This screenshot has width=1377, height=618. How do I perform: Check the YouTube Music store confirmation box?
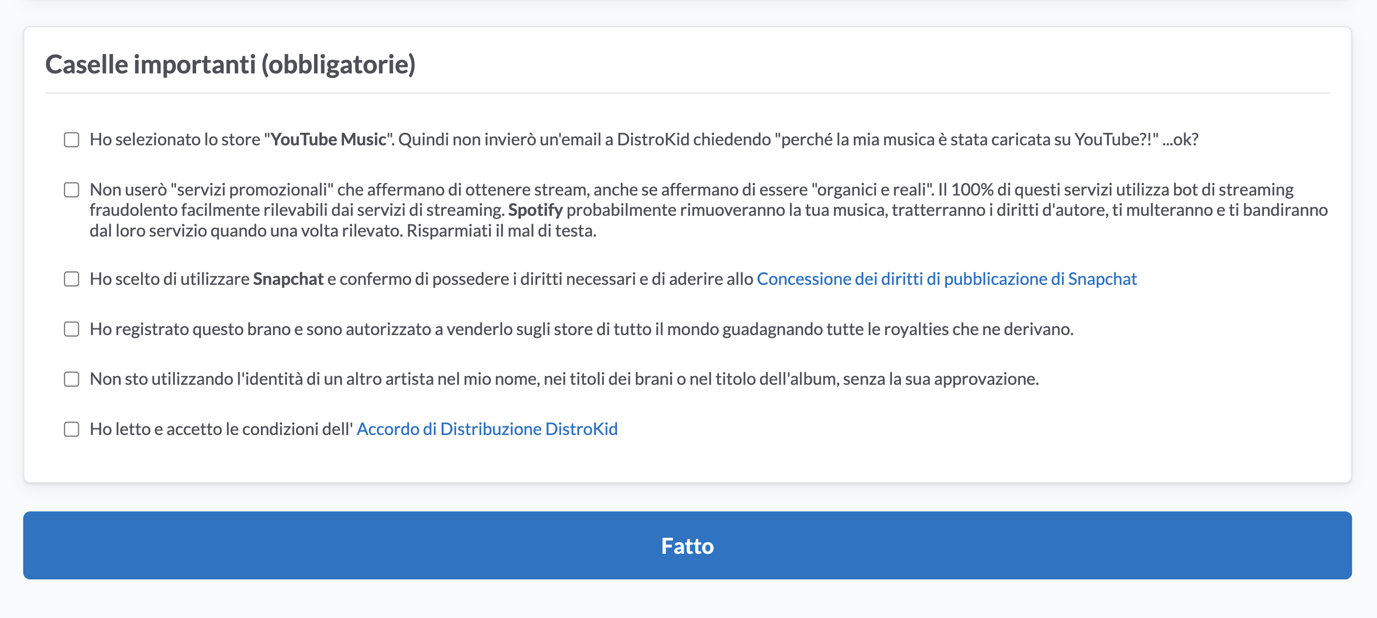[x=72, y=140]
